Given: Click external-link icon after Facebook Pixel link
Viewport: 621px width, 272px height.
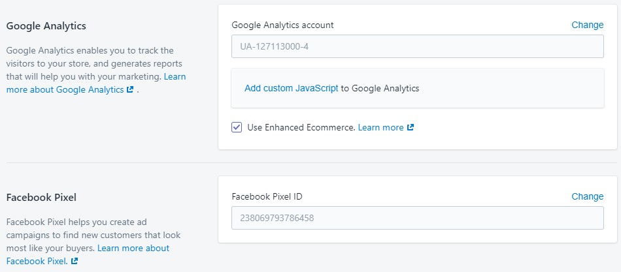Looking at the screenshot, I should tap(75, 261).
